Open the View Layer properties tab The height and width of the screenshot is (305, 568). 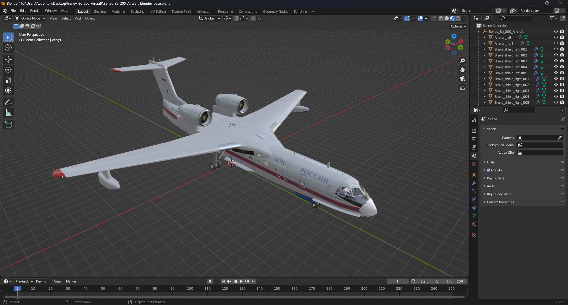tap(474, 147)
